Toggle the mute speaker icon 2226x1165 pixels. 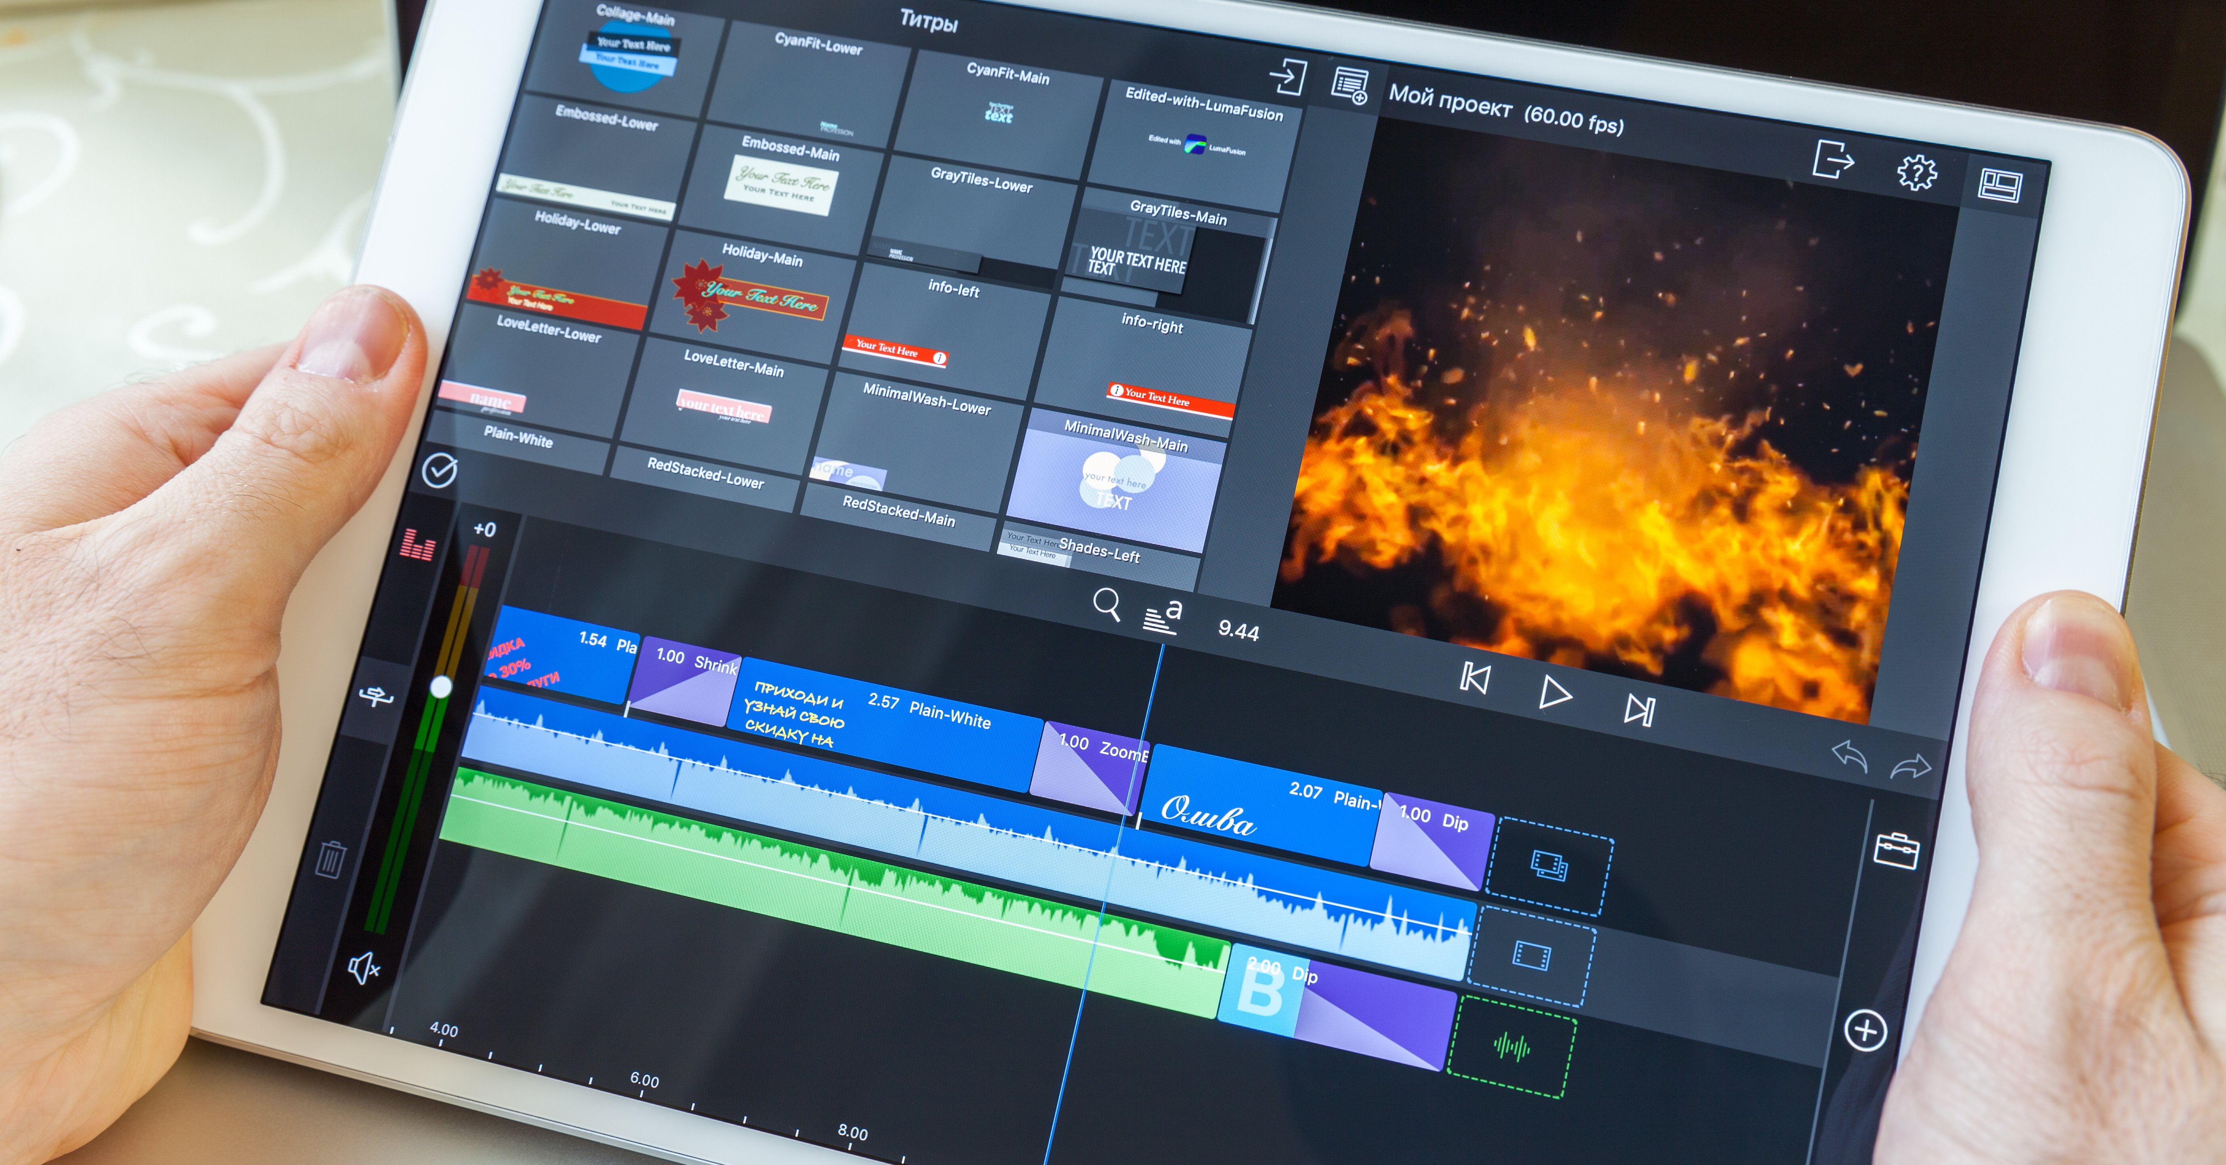tap(364, 968)
